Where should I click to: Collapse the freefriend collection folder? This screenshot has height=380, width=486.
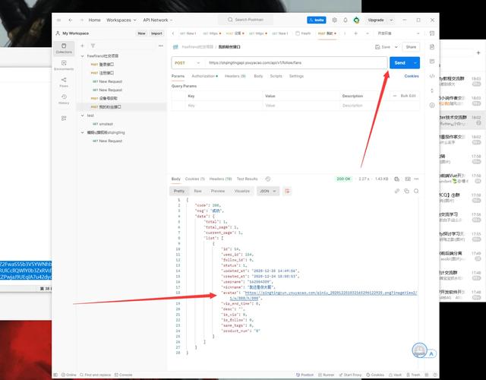83,56
